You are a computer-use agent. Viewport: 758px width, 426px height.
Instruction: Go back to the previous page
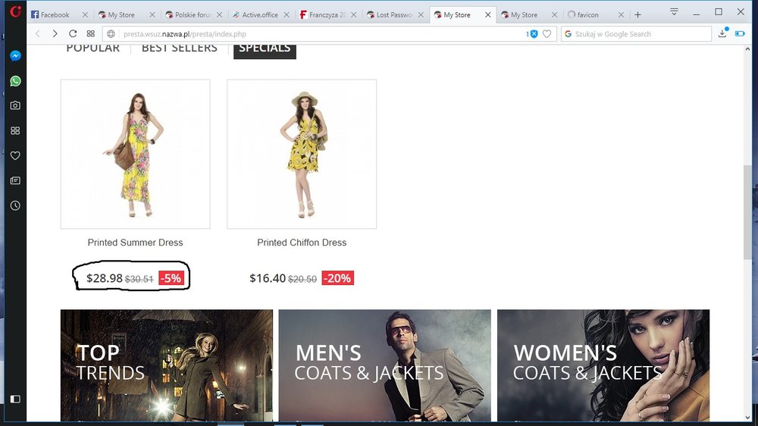pyautogui.click(x=38, y=34)
